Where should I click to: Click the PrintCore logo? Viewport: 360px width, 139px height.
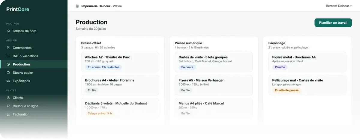pyautogui.click(x=18, y=9)
